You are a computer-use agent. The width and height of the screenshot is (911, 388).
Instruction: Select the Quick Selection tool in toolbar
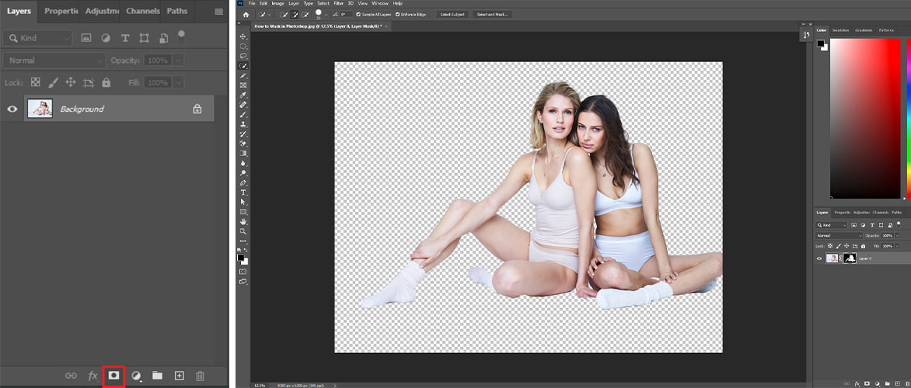243,65
